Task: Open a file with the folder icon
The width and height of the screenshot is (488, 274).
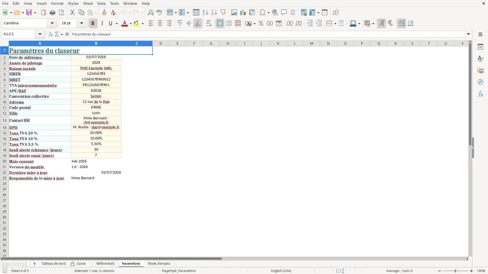Action: [x=16, y=12]
